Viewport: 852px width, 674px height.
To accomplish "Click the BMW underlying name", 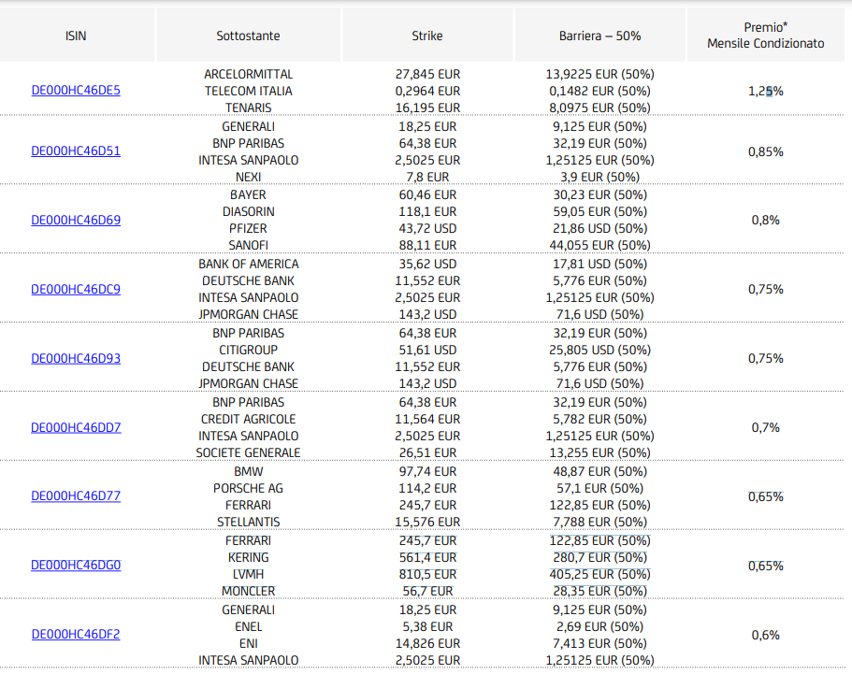I will (249, 471).
